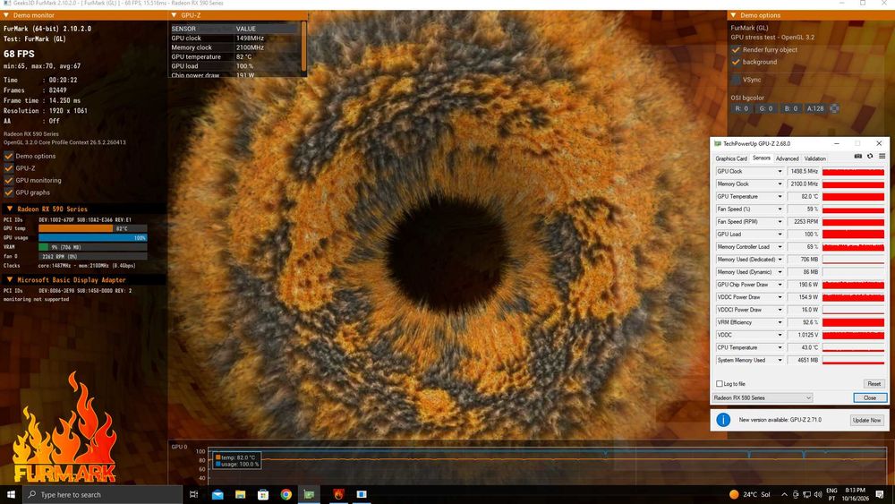Open the GPU Temperature sensor dropdown
This screenshot has height=504, width=895.
pyautogui.click(x=780, y=196)
